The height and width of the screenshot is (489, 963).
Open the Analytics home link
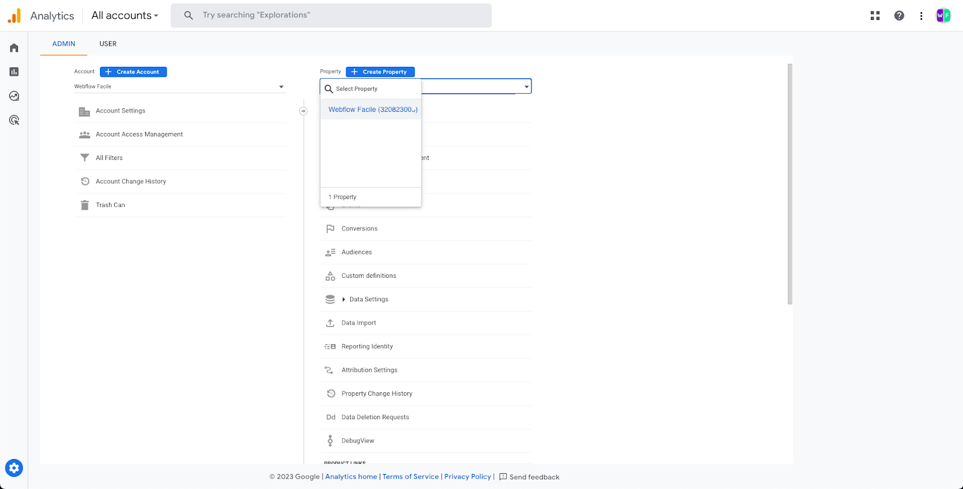coord(351,476)
